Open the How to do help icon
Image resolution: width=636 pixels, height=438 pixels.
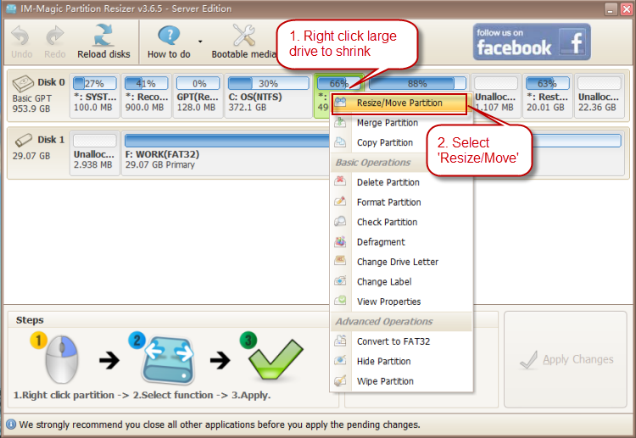pos(168,36)
